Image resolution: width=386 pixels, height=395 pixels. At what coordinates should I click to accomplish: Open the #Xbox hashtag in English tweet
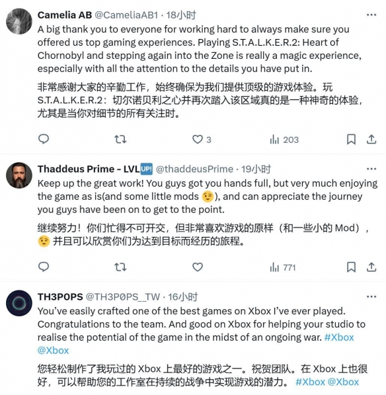pos(339,337)
